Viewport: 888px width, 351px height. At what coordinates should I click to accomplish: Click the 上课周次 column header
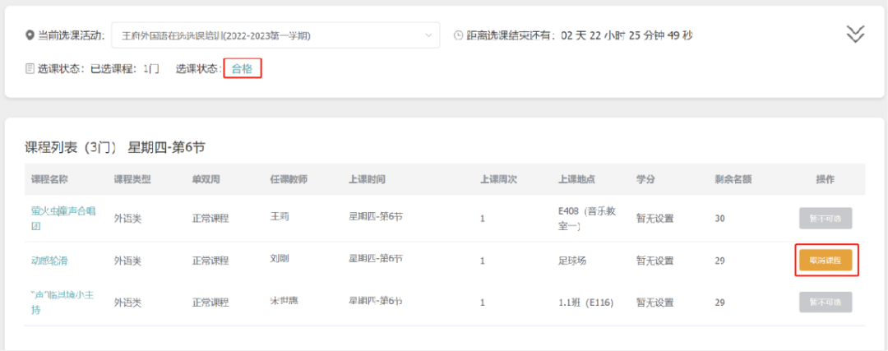[x=498, y=179]
